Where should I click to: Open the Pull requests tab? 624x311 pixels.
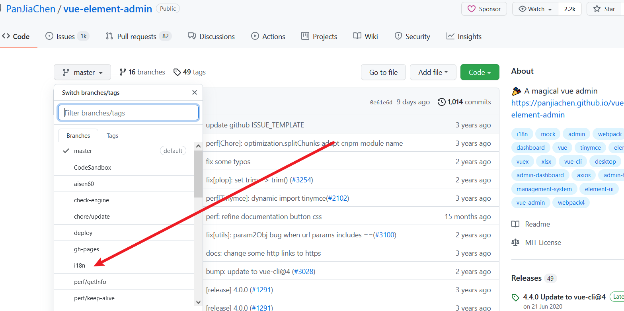[x=138, y=36]
